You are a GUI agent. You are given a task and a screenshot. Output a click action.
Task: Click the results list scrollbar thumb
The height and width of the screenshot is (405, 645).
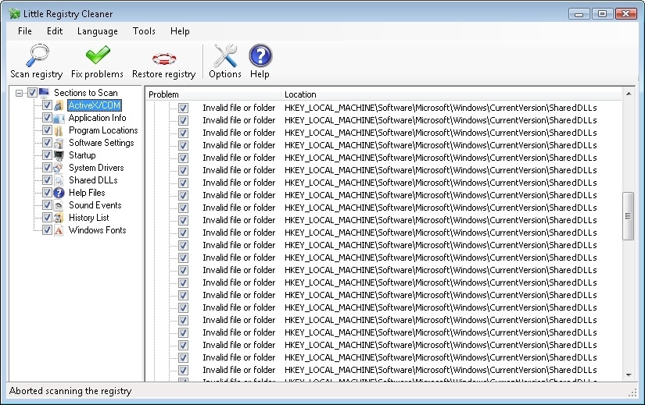[628, 216]
